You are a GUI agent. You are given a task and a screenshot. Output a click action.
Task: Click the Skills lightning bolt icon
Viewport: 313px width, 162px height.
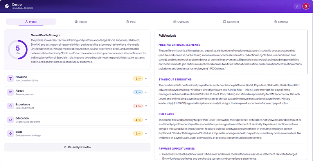coord(11,134)
